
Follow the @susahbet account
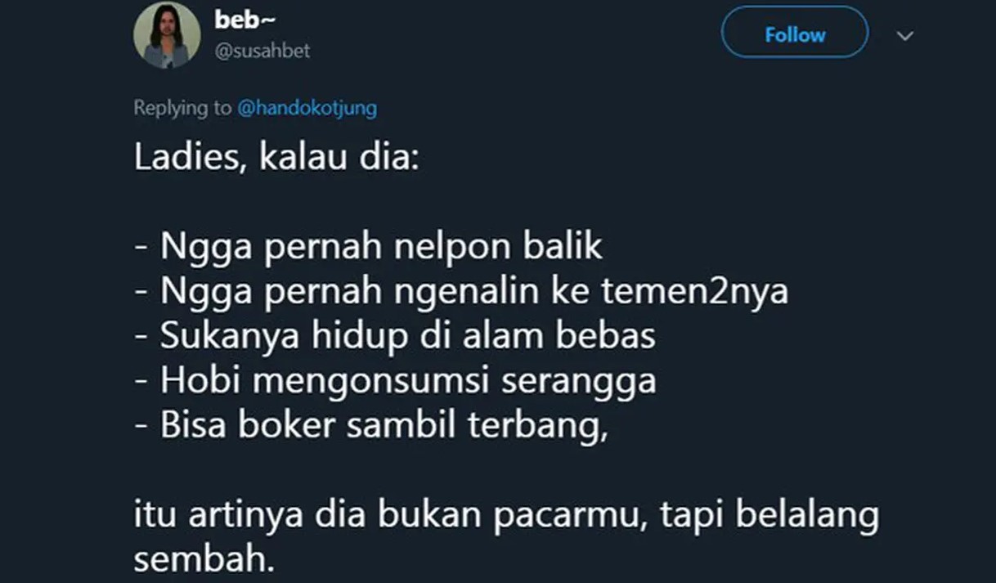tap(794, 34)
